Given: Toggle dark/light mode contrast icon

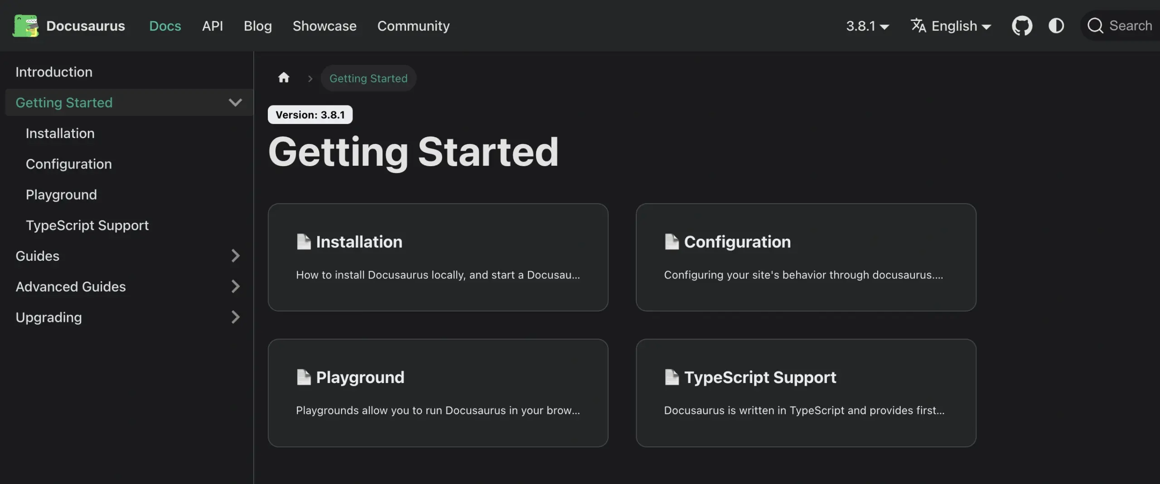Looking at the screenshot, I should tap(1056, 26).
